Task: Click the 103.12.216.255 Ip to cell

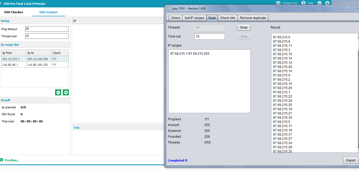Action: pyautogui.click(x=39, y=59)
